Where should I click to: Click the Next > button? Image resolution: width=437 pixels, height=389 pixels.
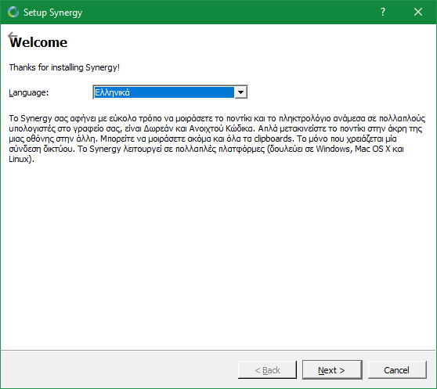pyautogui.click(x=332, y=369)
